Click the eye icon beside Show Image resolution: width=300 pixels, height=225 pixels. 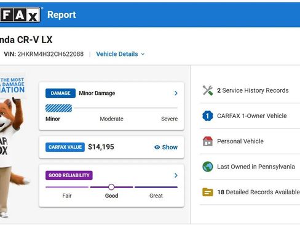coord(157,147)
